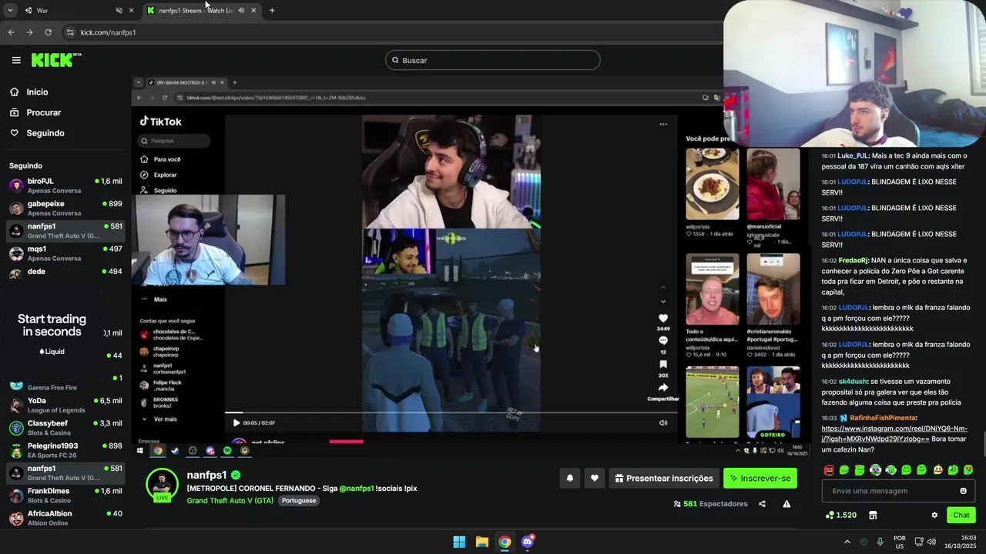The height and width of the screenshot is (554, 986).
Task: Unmute the War tab audio icon
Action: click(x=119, y=10)
